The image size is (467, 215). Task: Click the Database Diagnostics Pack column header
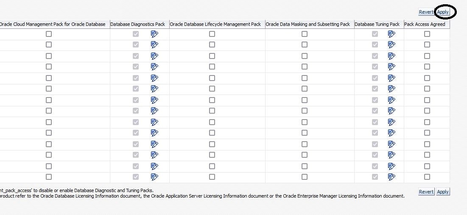click(x=137, y=24)
